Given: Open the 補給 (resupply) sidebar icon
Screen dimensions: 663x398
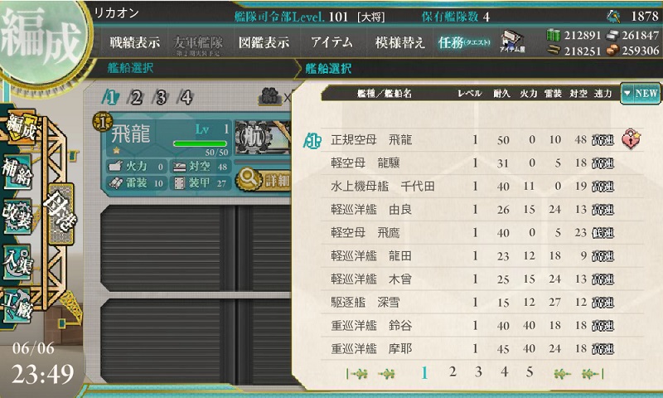Looking at the screenshot, I should 17,172.
